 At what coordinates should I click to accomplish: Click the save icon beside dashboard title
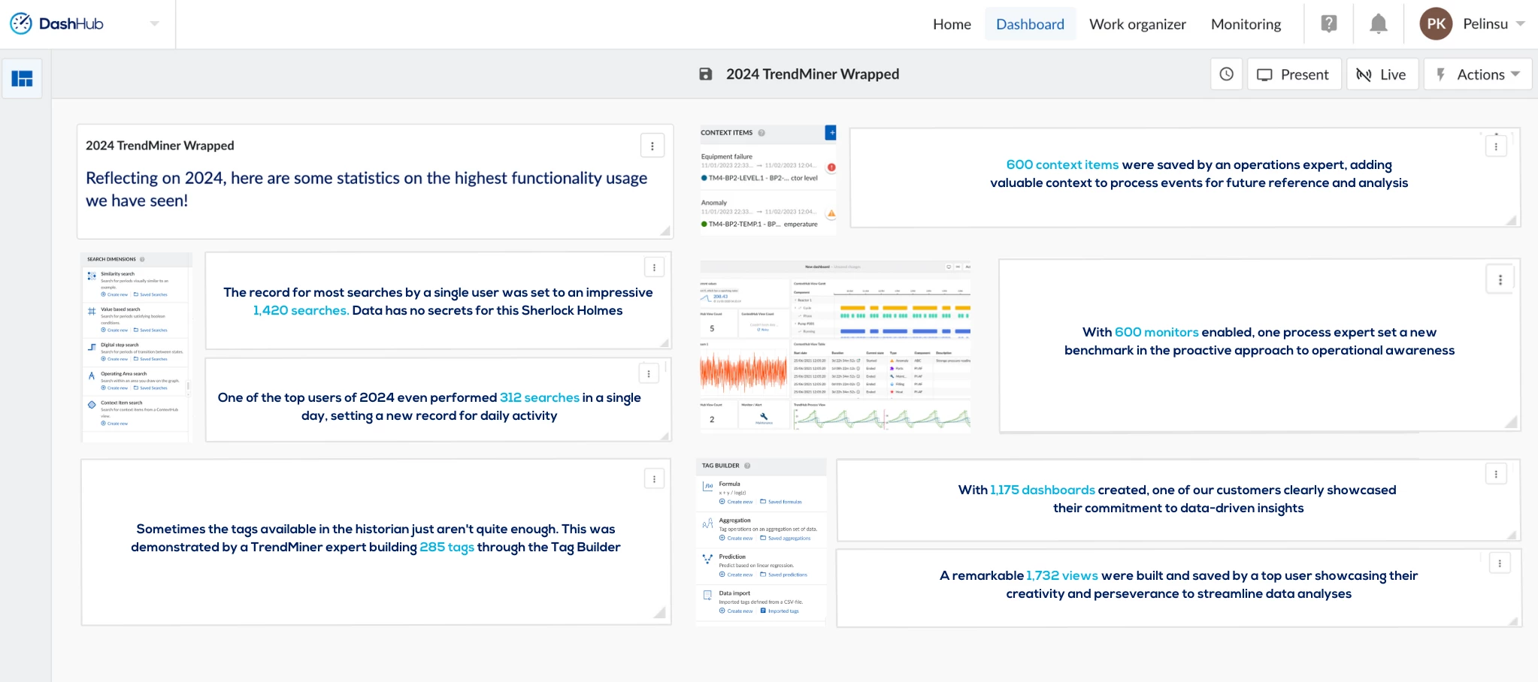click(705, 74)
